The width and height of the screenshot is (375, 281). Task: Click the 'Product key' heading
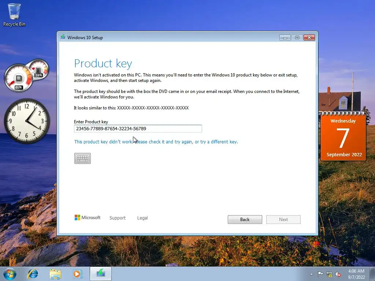click(103, 64)
